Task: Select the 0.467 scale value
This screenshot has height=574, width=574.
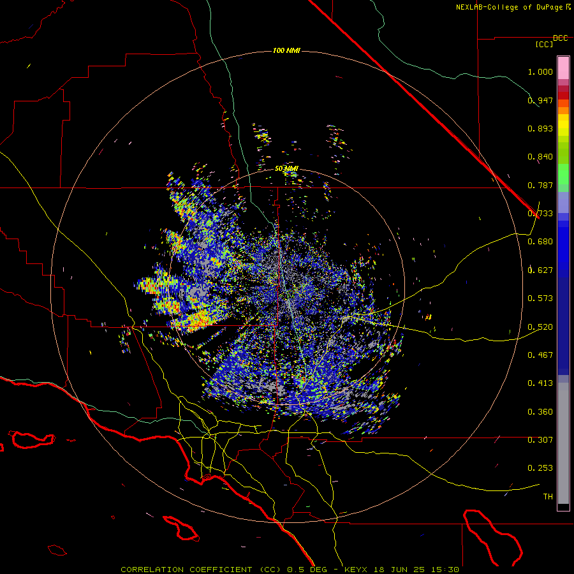Action: pos(540,355)
